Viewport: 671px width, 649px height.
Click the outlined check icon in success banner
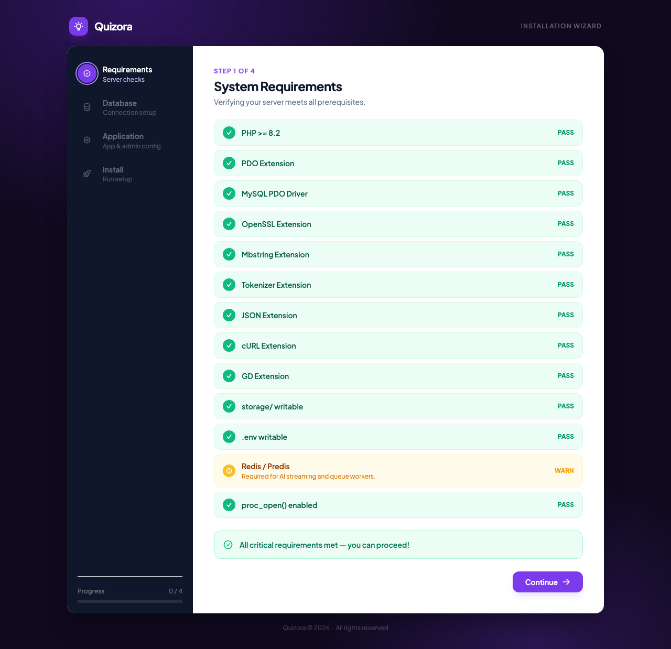(228, 545)
